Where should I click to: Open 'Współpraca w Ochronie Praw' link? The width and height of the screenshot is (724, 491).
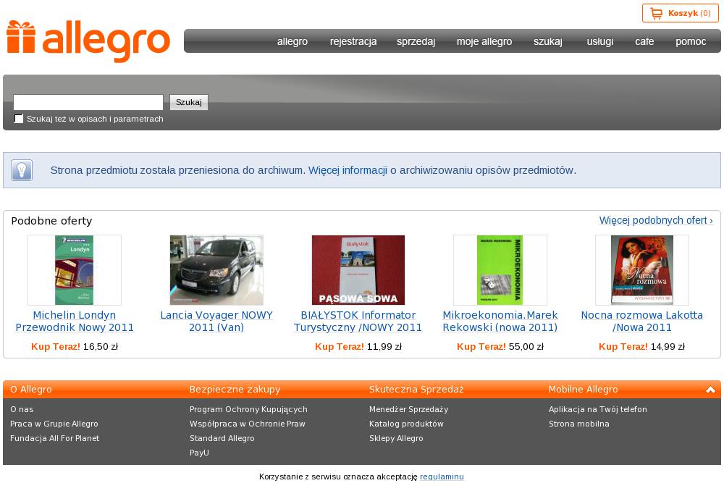248,424
